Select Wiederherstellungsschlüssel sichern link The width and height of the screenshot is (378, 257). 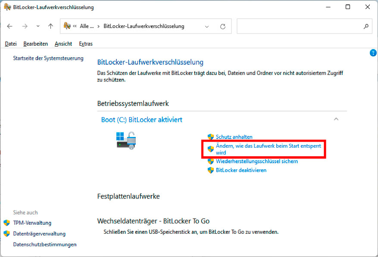[x=256, y=161]
